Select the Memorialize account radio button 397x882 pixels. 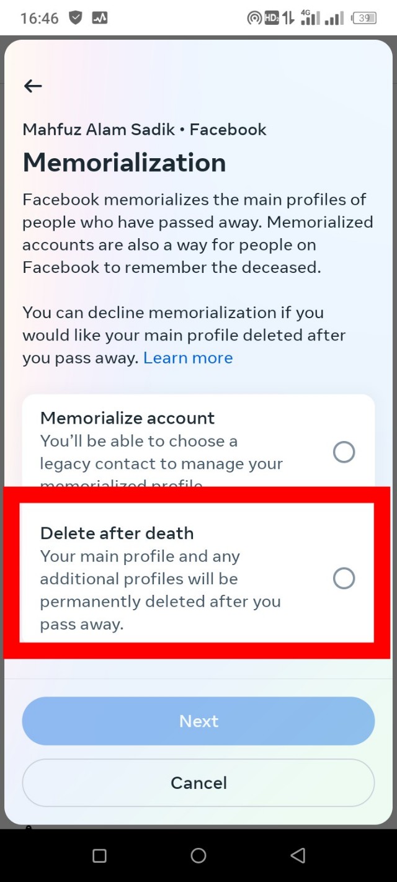coord(344,452)
